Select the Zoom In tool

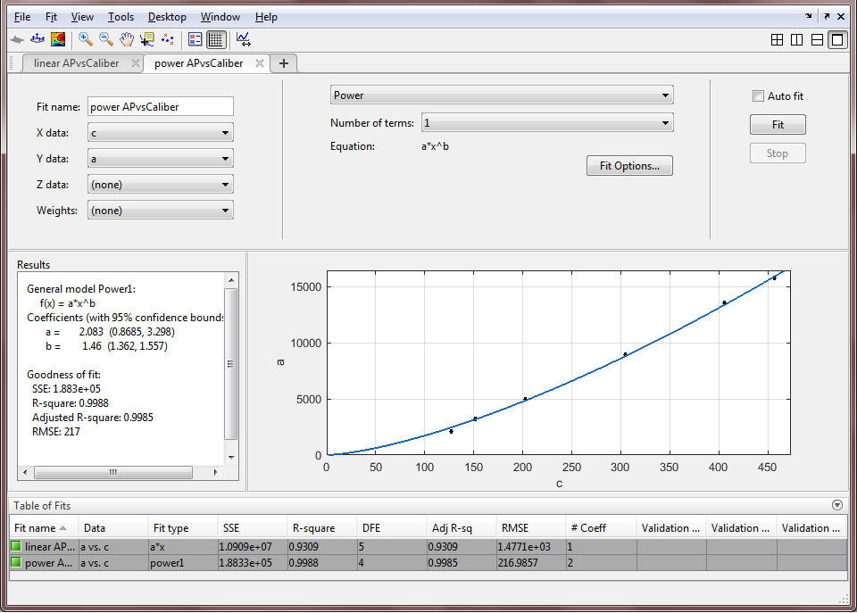point(86,39)
